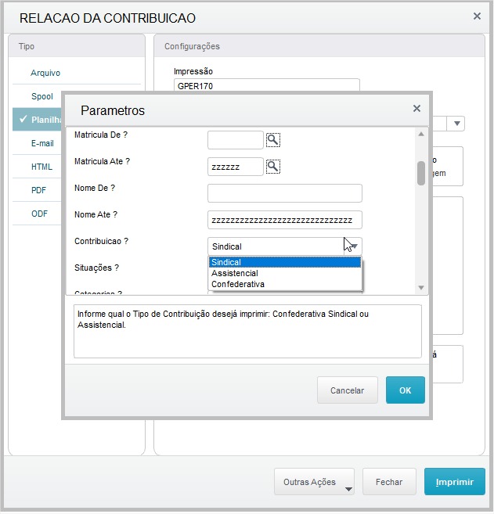This screenshot has width=494, height=514.
Task: Focus the Nome Ate input field
Action: pos(285,220)
